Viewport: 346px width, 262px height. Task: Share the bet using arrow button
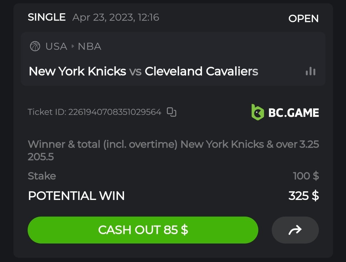point(295,230)
